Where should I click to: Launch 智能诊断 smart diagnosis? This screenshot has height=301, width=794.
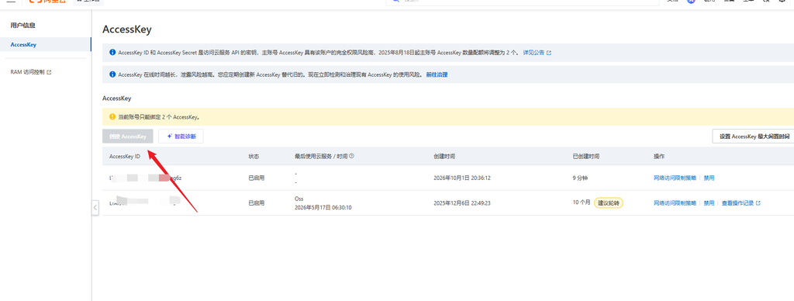point(181,137)
